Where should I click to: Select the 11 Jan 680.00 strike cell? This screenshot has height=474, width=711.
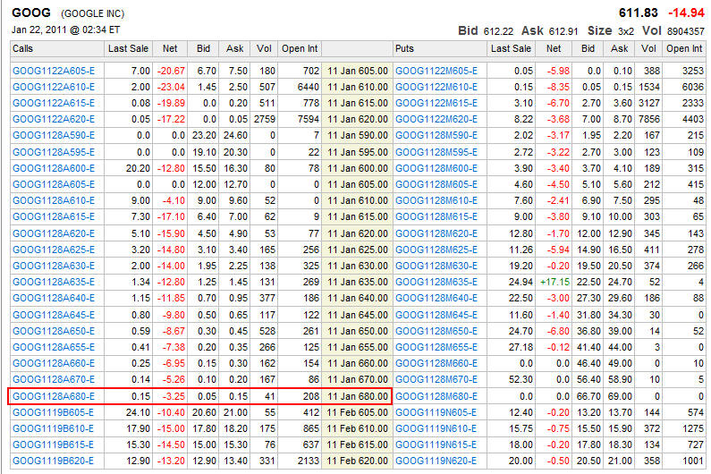tap(357, 396)
